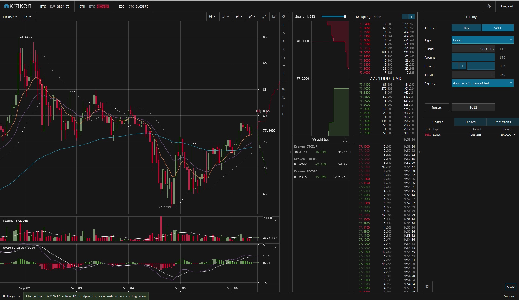Open the LTCUSD pair selector
The height and width of the screenshot is (300, 519).
coord(10,17)
